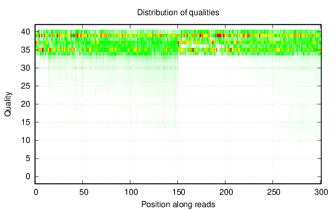
Task: Click the red heatmap cluster near position 190
Action: tap(219, 36)
